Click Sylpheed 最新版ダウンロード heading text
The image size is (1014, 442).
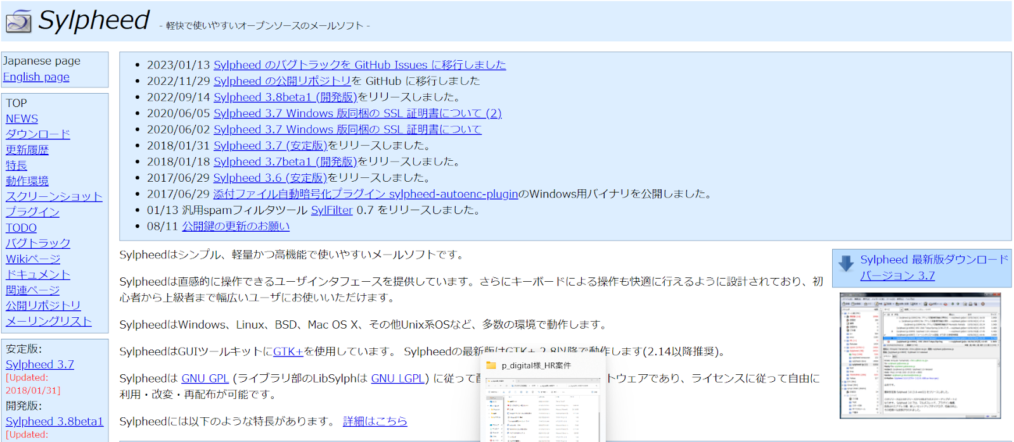click(934, 259)
